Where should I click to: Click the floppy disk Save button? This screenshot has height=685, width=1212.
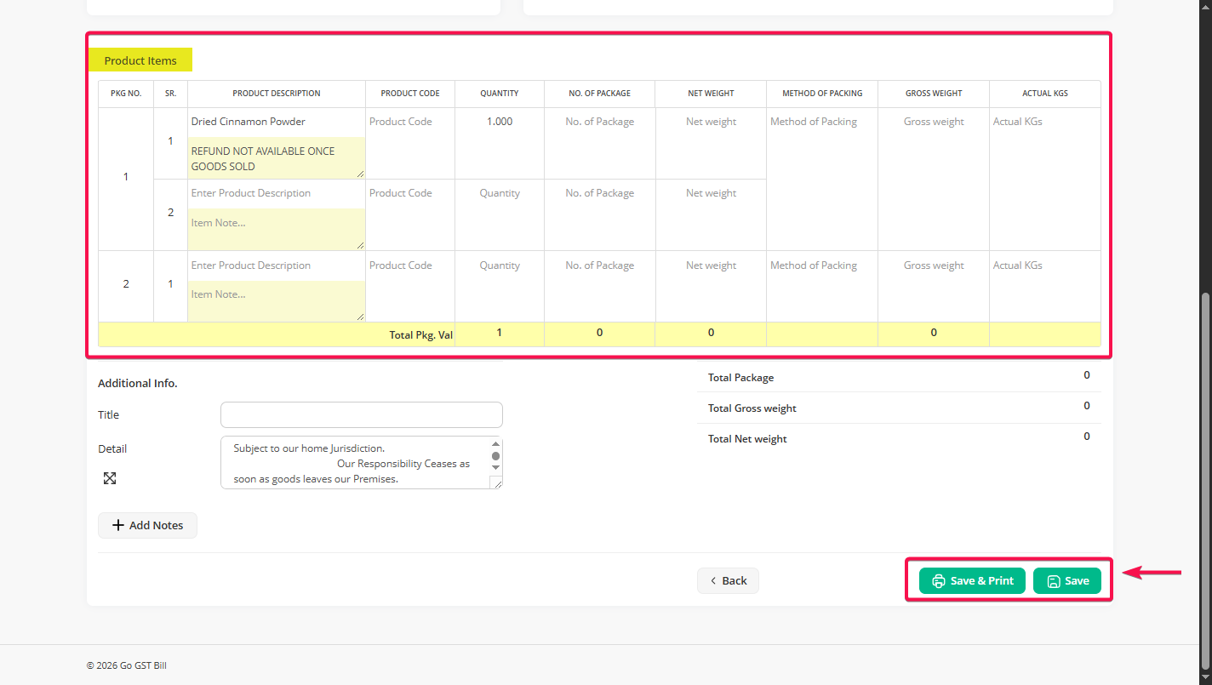[1066, 581]
